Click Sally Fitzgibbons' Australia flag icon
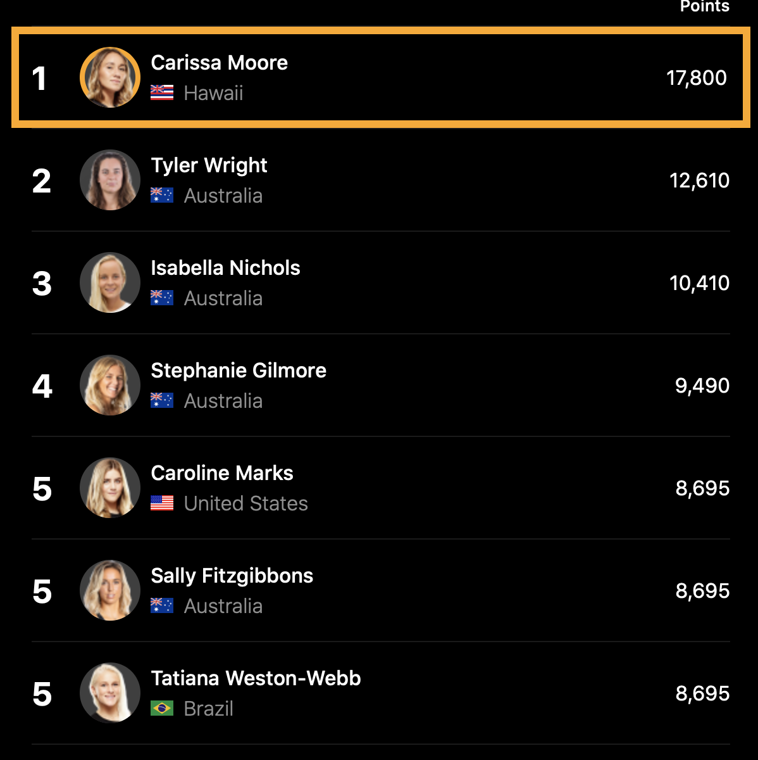This screenshot has height=760, width=758. pos(162,606)
